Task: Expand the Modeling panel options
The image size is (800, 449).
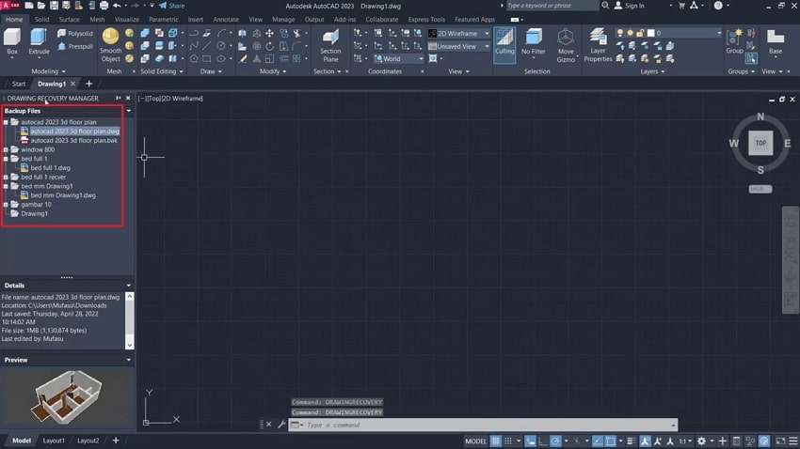Action: coord(48,71)
